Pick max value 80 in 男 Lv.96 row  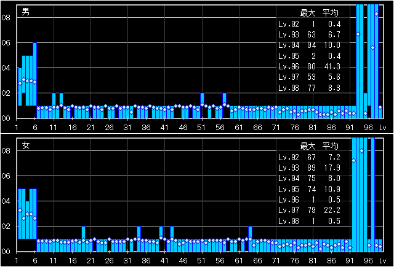pos(312,67)
